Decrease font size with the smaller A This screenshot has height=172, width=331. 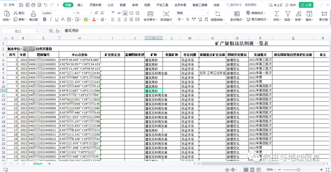pos(102,13)
